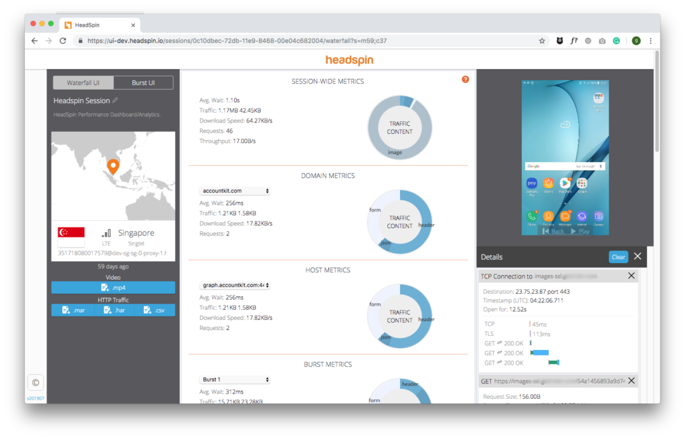Click the v201907 version label
Viewport: 685px width, 439px height.
click(35, 398)
